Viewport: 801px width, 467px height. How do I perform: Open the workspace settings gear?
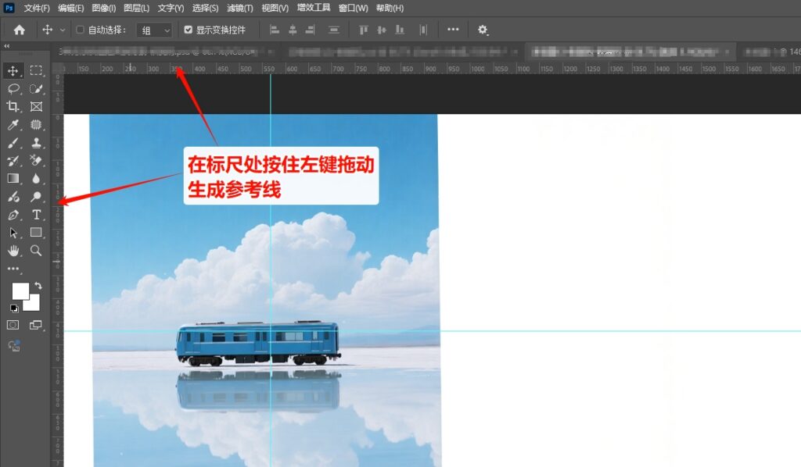tap(483, 30)
